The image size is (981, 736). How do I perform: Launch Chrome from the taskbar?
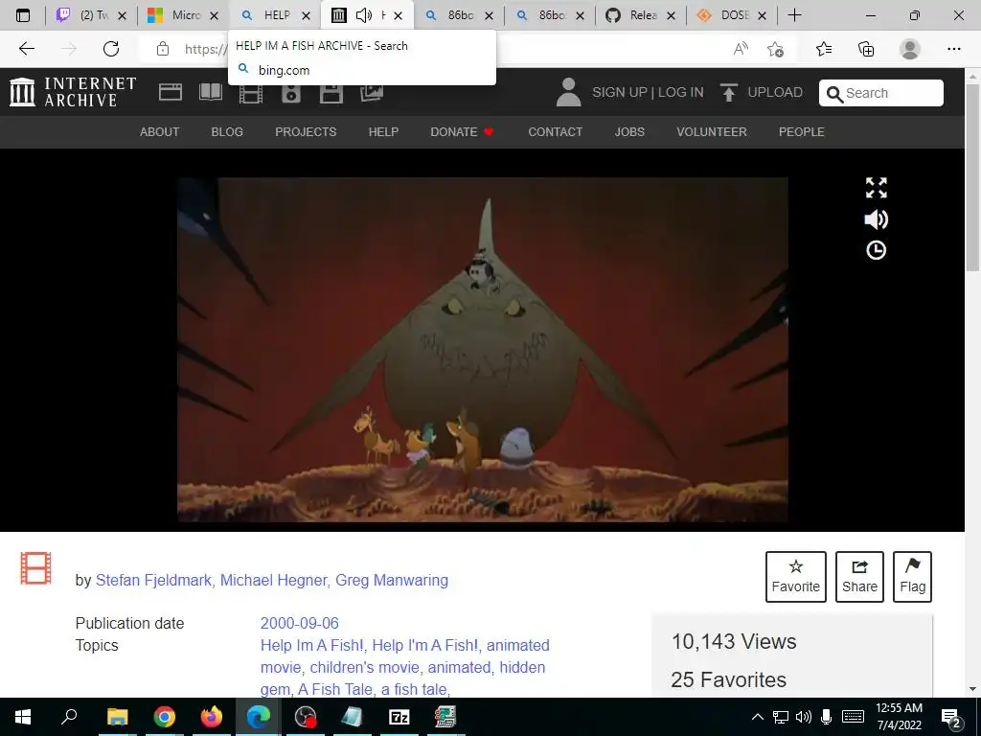pos(164,717)
